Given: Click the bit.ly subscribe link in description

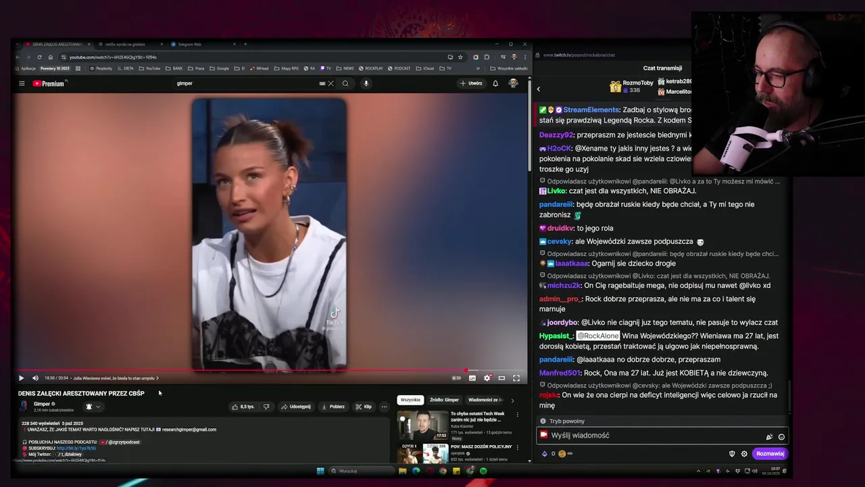Looking at the screenshot, I should point(76,448).
